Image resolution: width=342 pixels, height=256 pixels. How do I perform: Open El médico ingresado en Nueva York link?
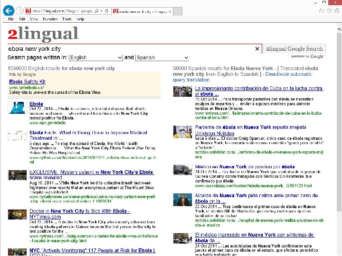[254, 238]
